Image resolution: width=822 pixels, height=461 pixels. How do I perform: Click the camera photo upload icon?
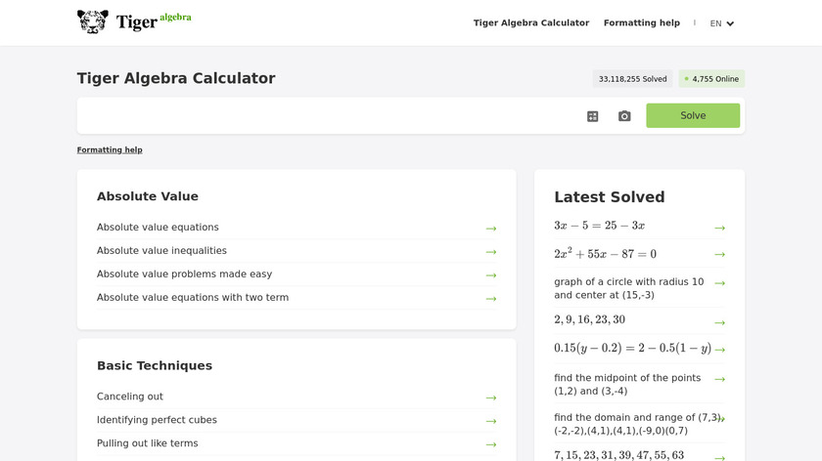(624, 116)
